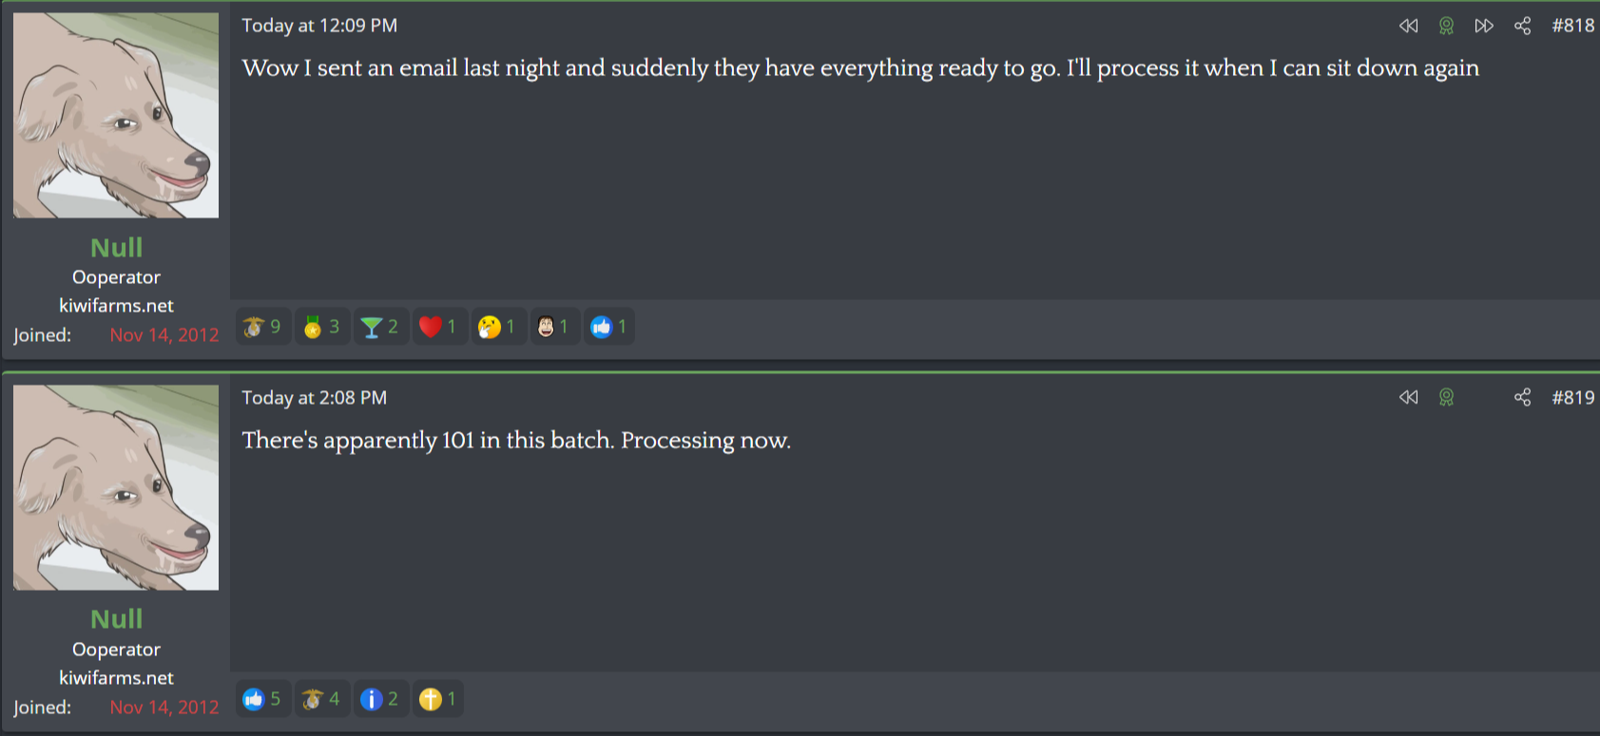Open Null's username link on first post

click(116, 247)
